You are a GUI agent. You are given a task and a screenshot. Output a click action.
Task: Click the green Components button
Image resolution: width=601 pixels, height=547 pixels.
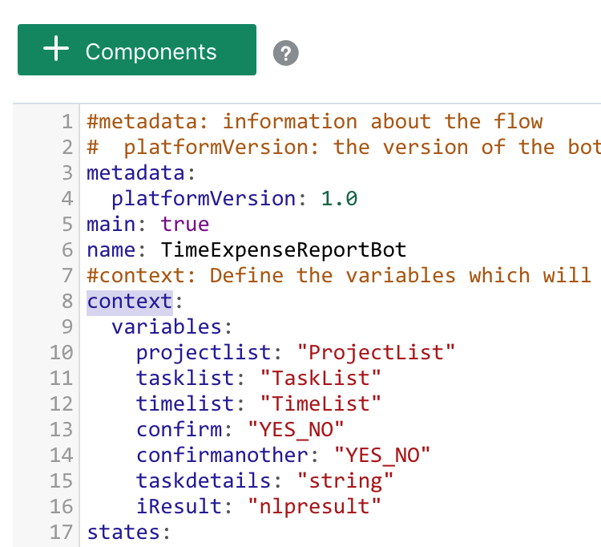tap(137, 50)
